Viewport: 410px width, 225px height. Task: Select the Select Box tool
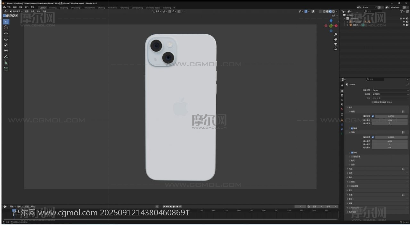click(x=6, y=22)
